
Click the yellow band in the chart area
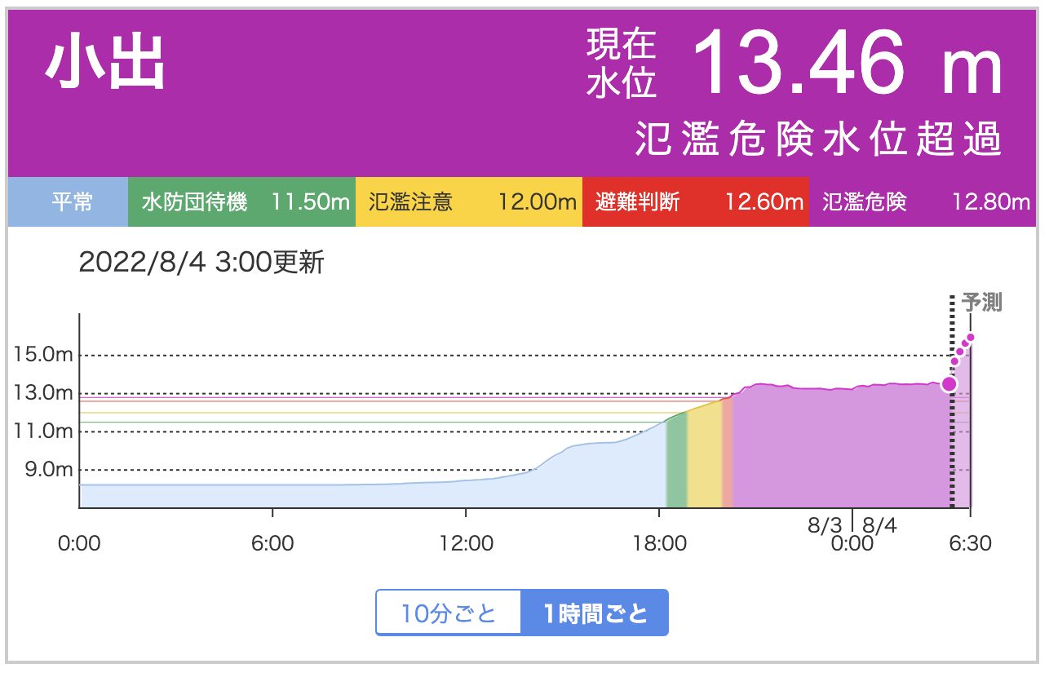point(705,457)
